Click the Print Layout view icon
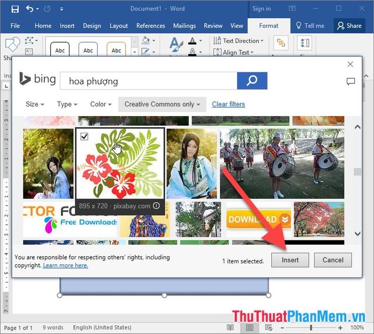Screen dimensions: 374x334 click(250, 328)
